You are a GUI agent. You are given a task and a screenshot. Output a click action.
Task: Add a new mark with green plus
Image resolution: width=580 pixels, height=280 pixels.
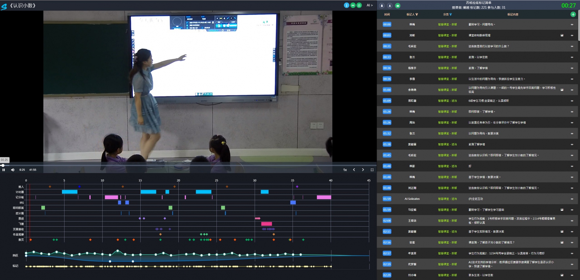[573, 15]
